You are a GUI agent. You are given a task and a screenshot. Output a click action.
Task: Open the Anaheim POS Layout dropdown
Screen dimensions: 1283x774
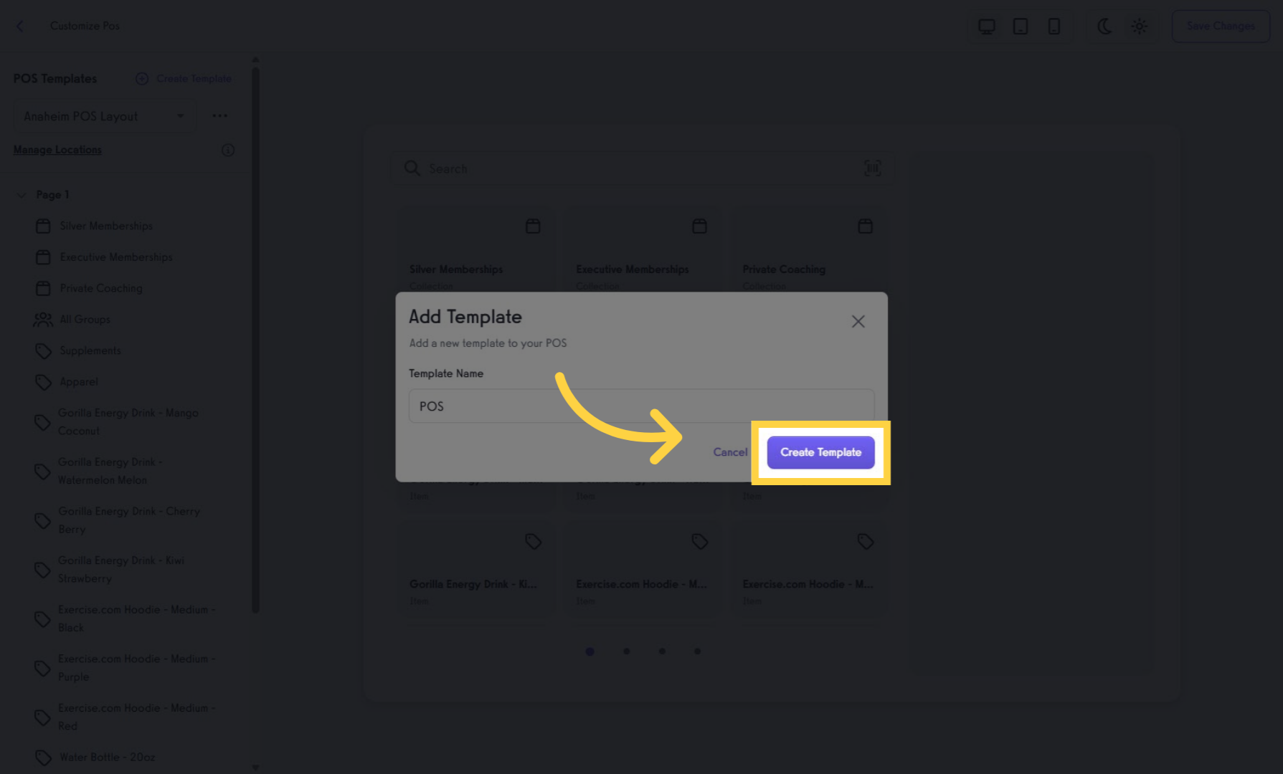tap(104, 116)
